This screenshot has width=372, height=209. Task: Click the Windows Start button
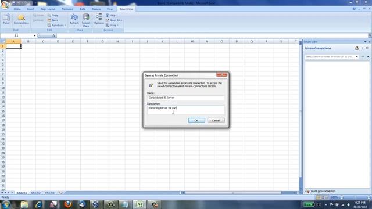(x=6, y=204)
